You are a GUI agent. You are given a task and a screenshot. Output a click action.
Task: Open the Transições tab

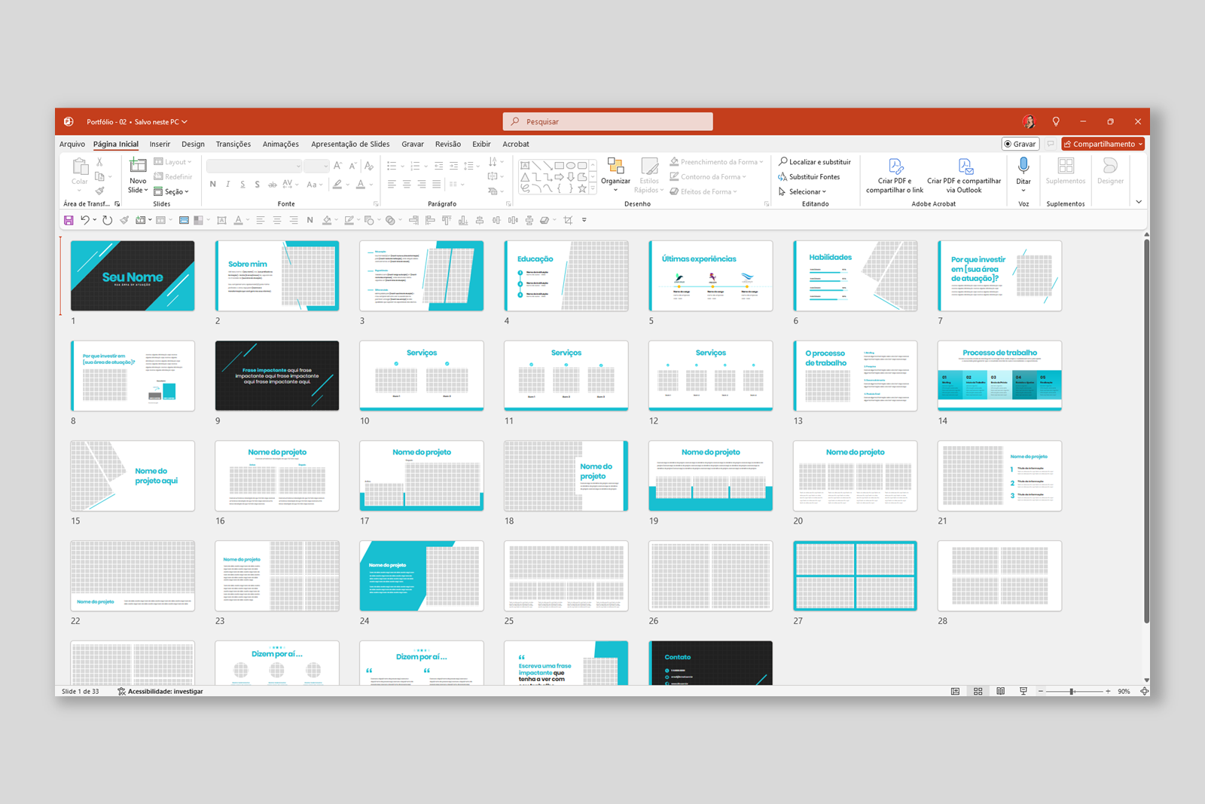pyautogui.click(x=233, y=144)
